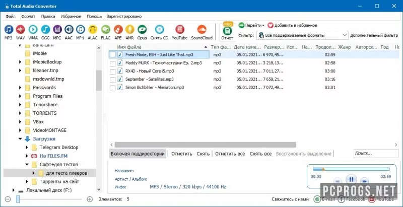Image resolution: width=403 pixels, height=207 pixels.
Task: Adjust the bottom zoom slider handle
Action: (18, 199)
